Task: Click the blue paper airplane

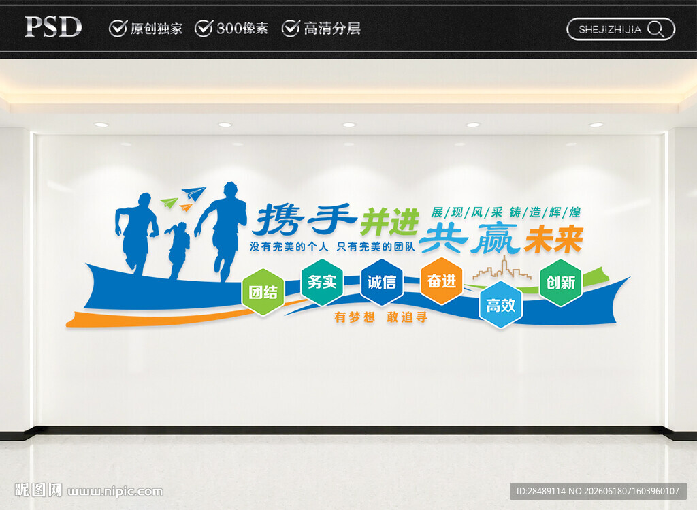Action: (194, 193)
